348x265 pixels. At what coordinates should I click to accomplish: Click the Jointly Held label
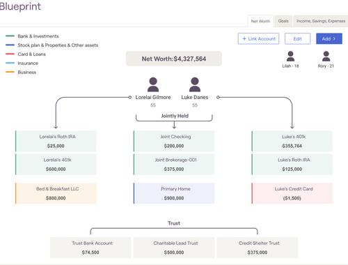(x=175, y=116)
